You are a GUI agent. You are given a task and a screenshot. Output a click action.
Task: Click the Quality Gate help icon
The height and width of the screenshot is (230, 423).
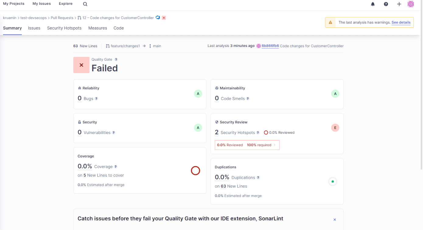[116, 59]
